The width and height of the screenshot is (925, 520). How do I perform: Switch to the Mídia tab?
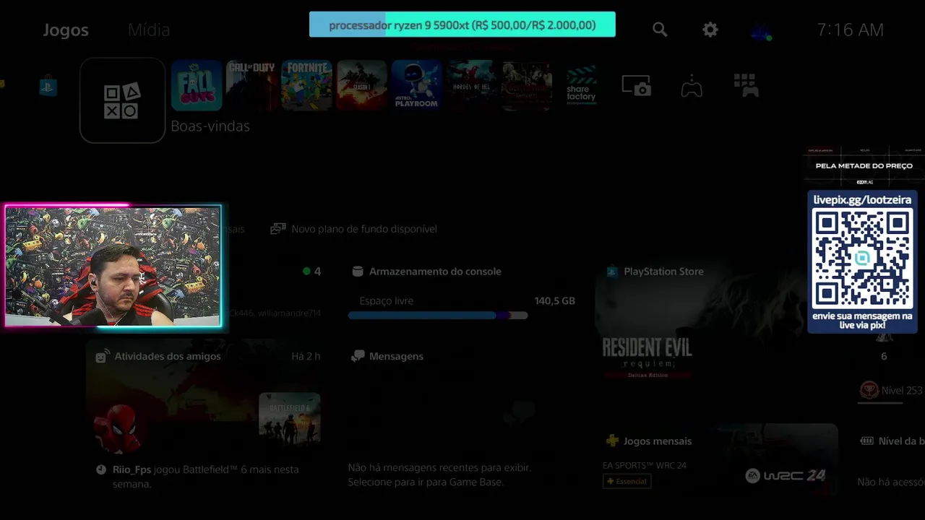pyautogui.click(x=149, y=30)
